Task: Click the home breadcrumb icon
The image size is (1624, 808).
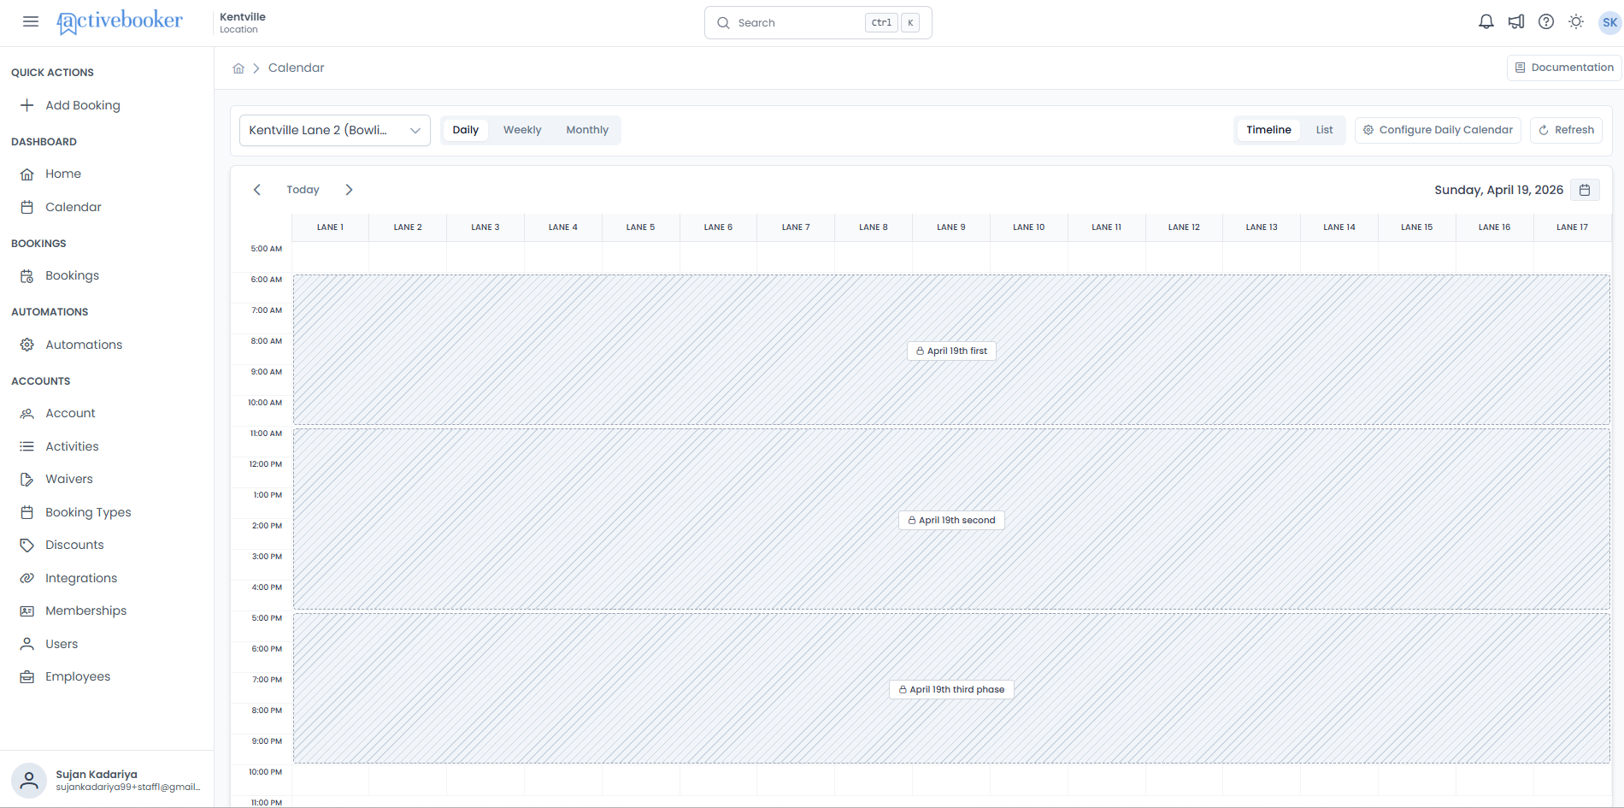Action: tap(238, 68)
